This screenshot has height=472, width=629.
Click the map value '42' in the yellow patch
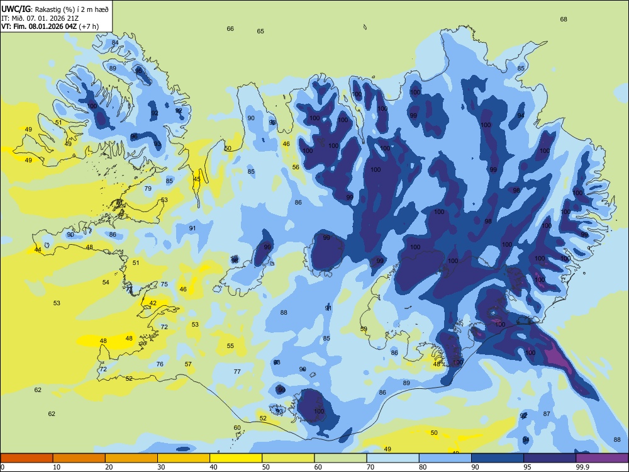153,303
